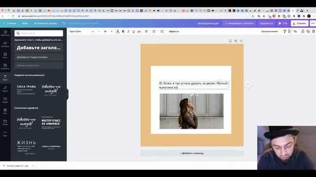Go back to Главная home

coord(9,24)
